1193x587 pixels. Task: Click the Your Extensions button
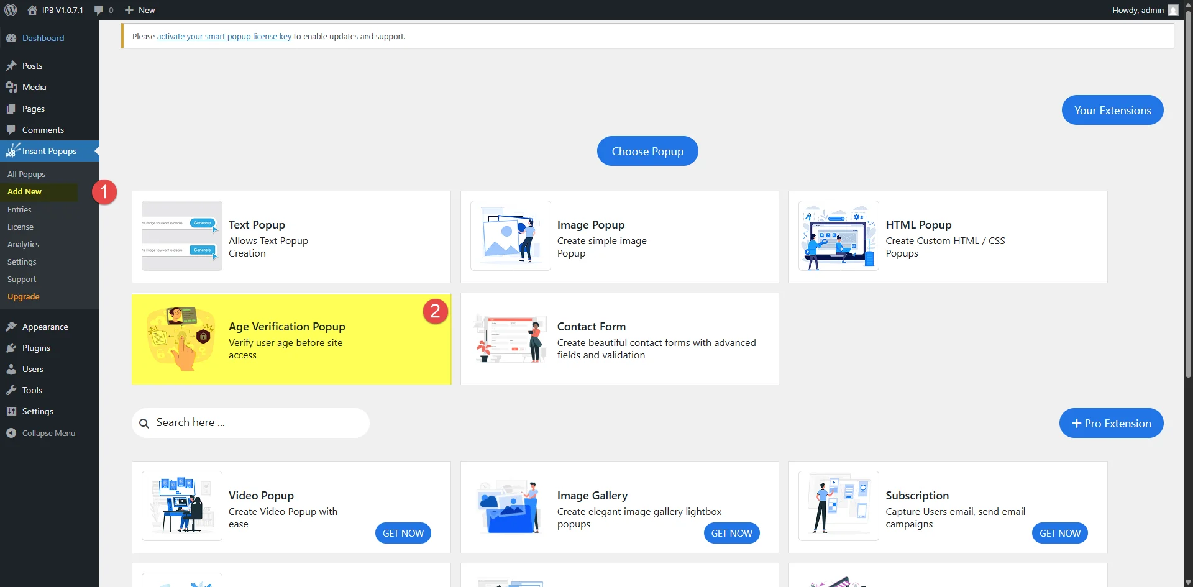[1112, 110]
